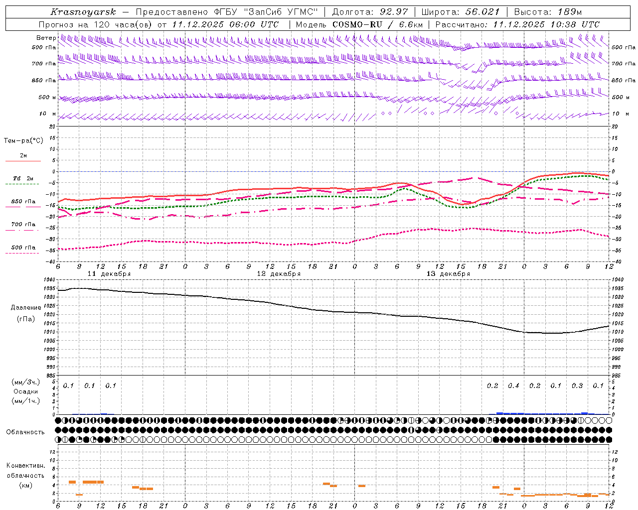Click the 'Ветер' wind panel label

[46, 38]
